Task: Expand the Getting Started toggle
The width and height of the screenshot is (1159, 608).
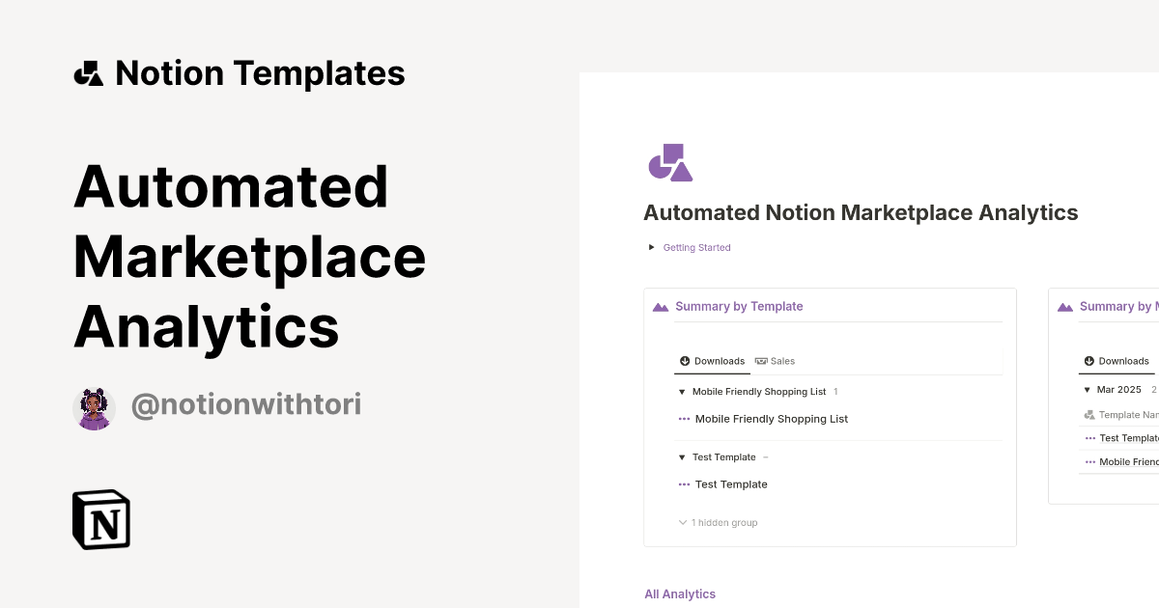Action: click(651, 247)
